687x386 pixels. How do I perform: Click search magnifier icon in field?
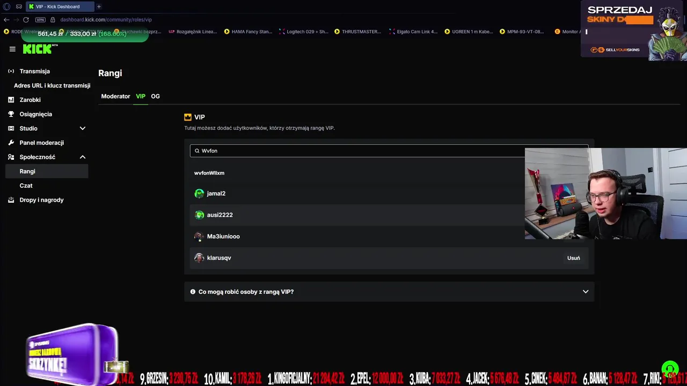pos(197,151)
